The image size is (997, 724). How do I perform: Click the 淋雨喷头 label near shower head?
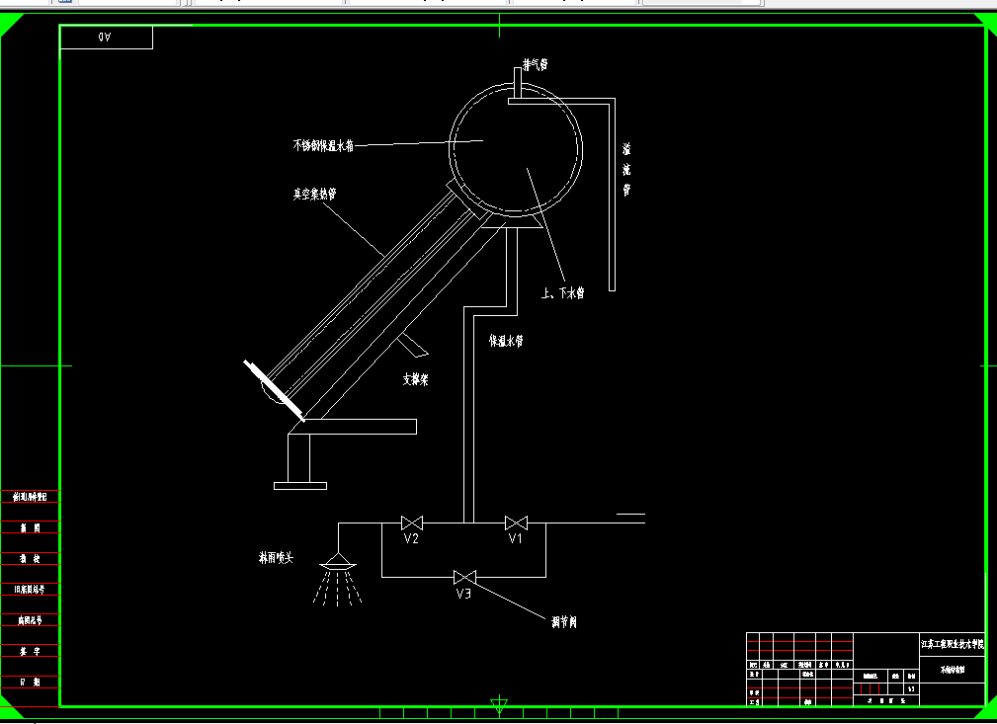click(276, 558)
